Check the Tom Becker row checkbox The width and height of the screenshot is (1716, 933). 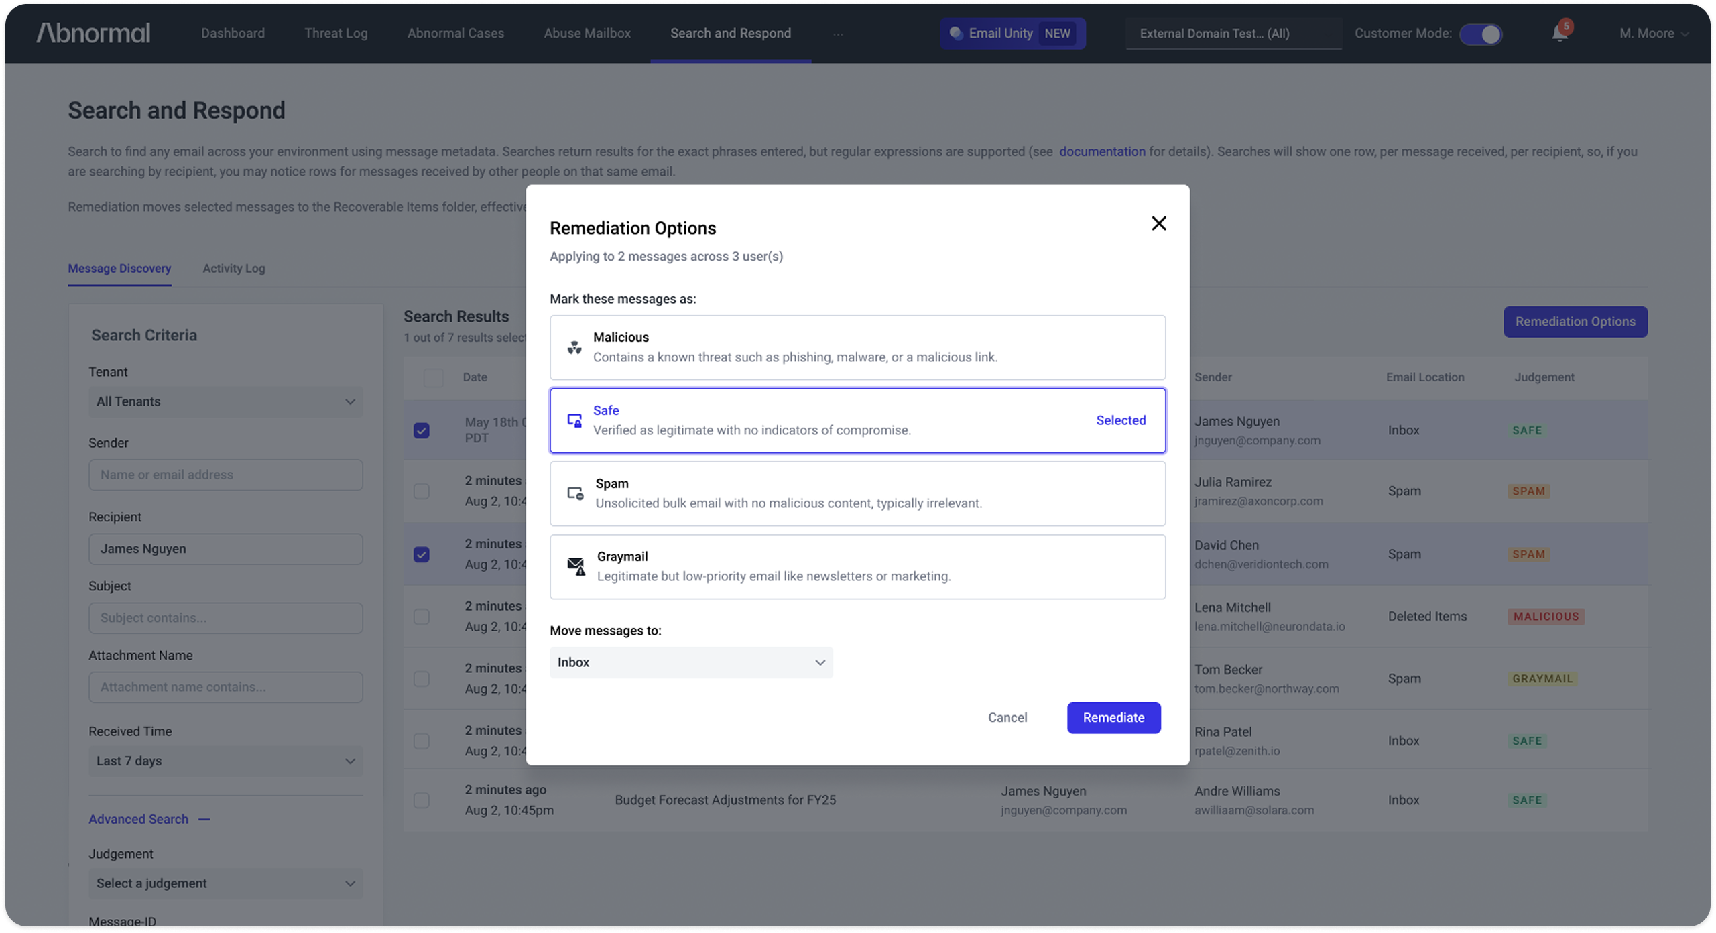tap(421, 678)
